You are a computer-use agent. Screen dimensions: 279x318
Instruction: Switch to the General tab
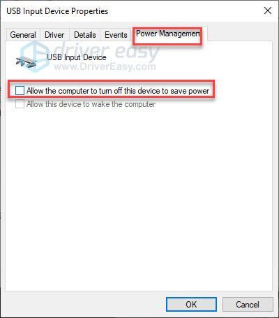(23, 35)
